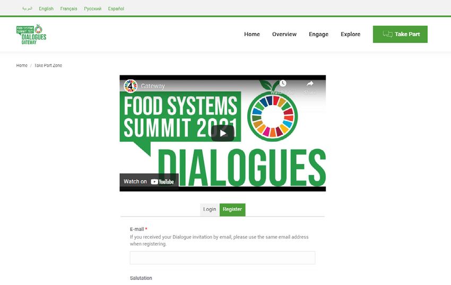Open the Take Part button

pos(400,34)
